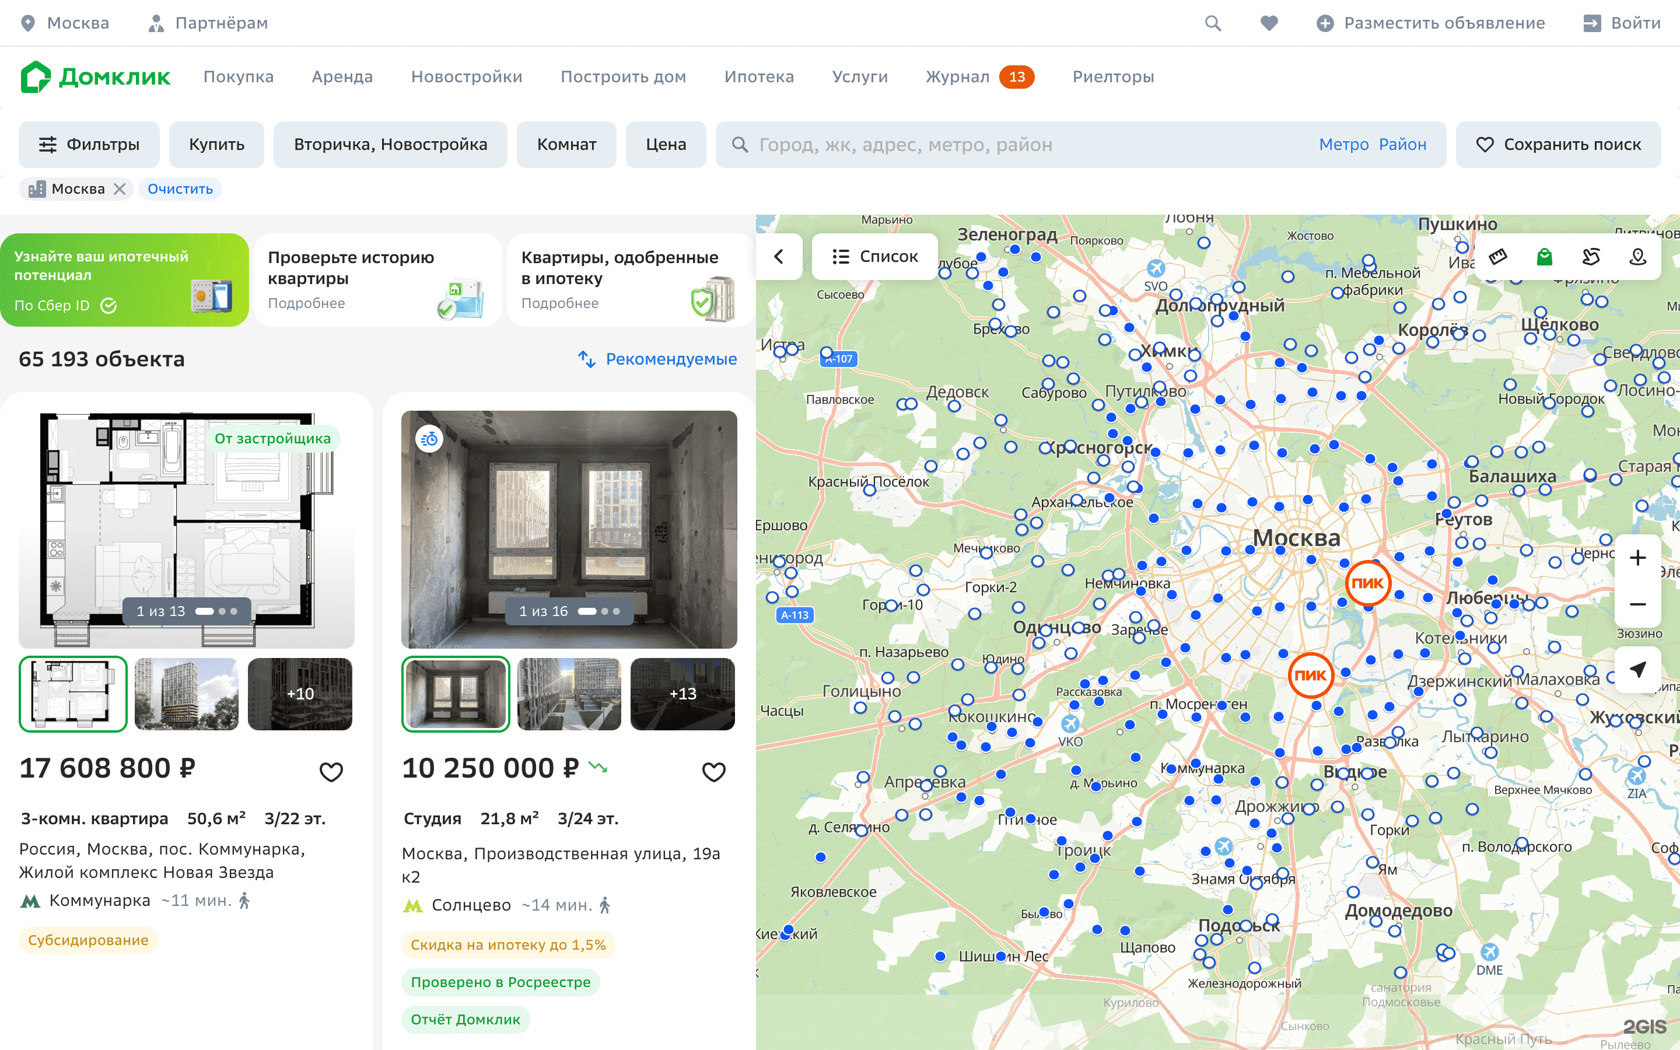Open the Построить дом menu
The image size is (1680, 1050).
pyautogui.click(x=624, y=76)
